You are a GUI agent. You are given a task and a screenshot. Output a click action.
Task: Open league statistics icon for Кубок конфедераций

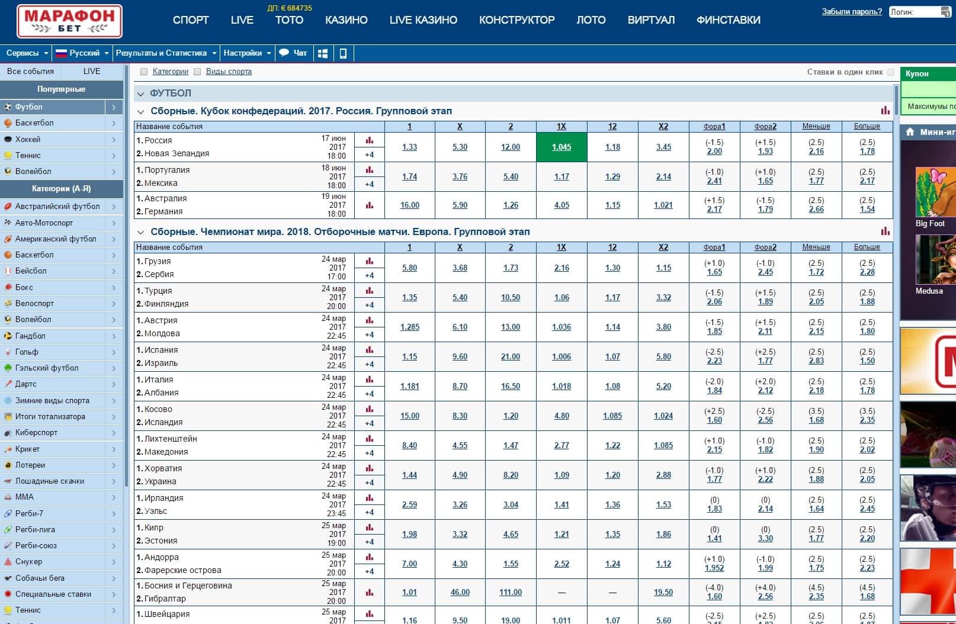[886, 111]
